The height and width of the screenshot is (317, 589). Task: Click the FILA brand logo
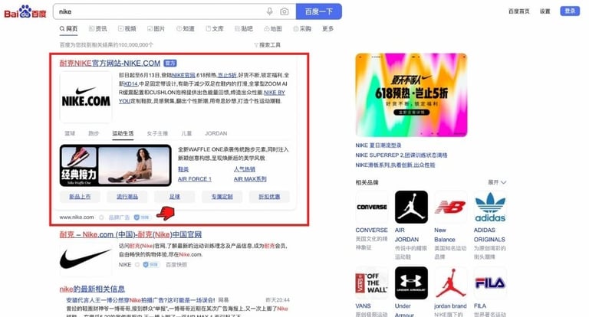(490, 283)
